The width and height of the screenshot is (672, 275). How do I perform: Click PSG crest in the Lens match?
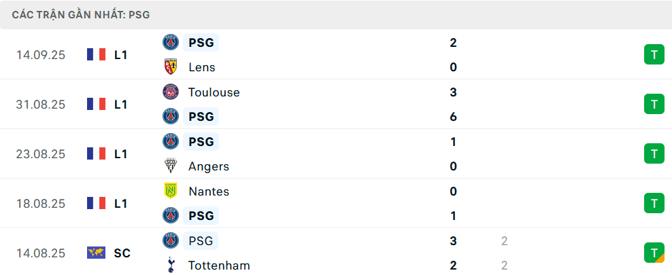(x=170, y=43)
